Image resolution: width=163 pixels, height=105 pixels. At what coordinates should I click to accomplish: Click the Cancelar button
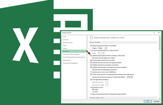click(x=157, y=101)
